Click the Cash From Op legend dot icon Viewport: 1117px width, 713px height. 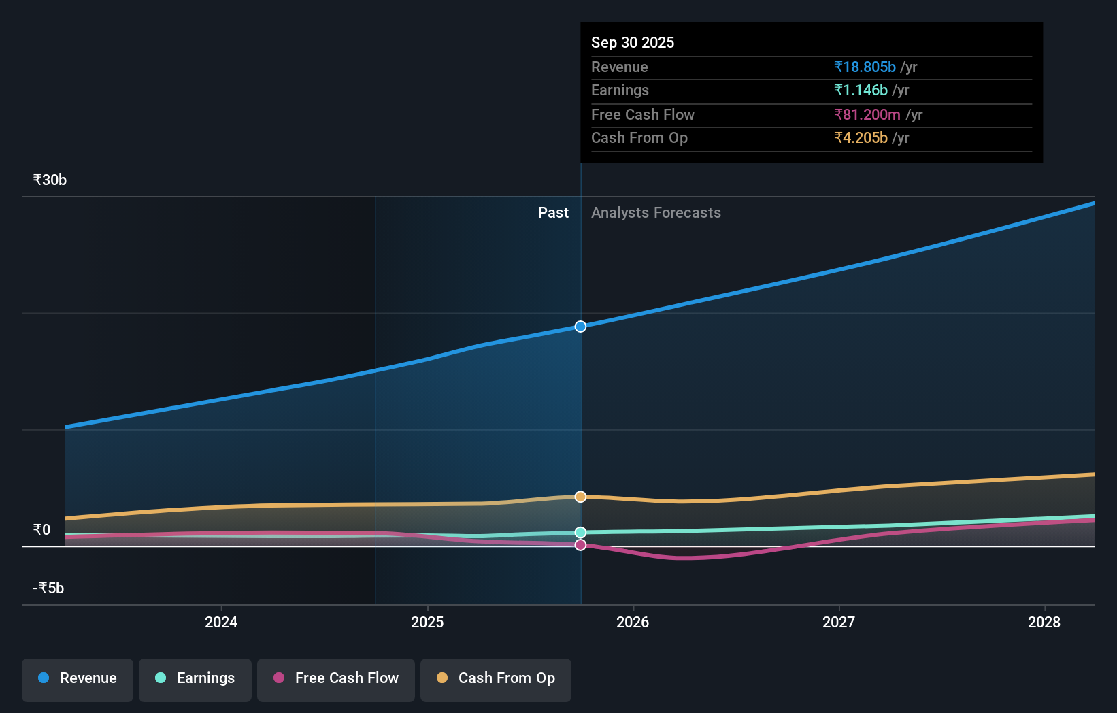pyautogui.click(x=443, y=678)
